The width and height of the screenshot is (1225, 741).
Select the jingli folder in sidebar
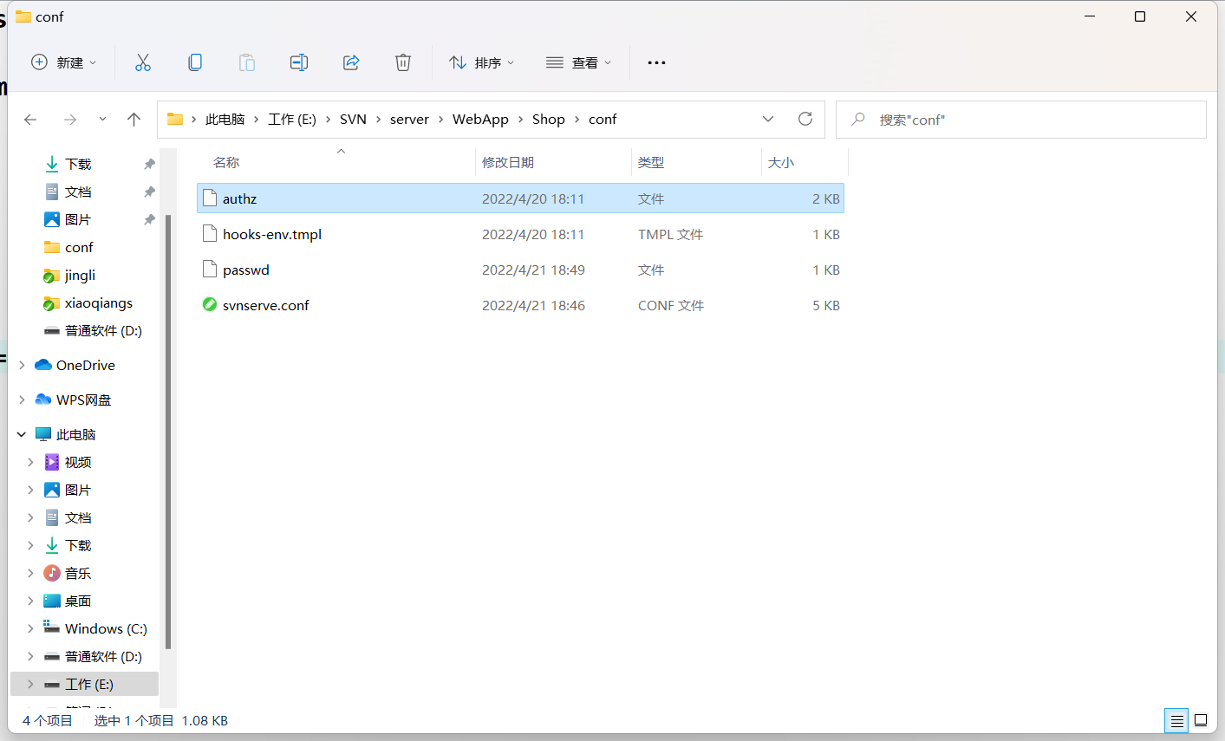[x=80, y=275]
